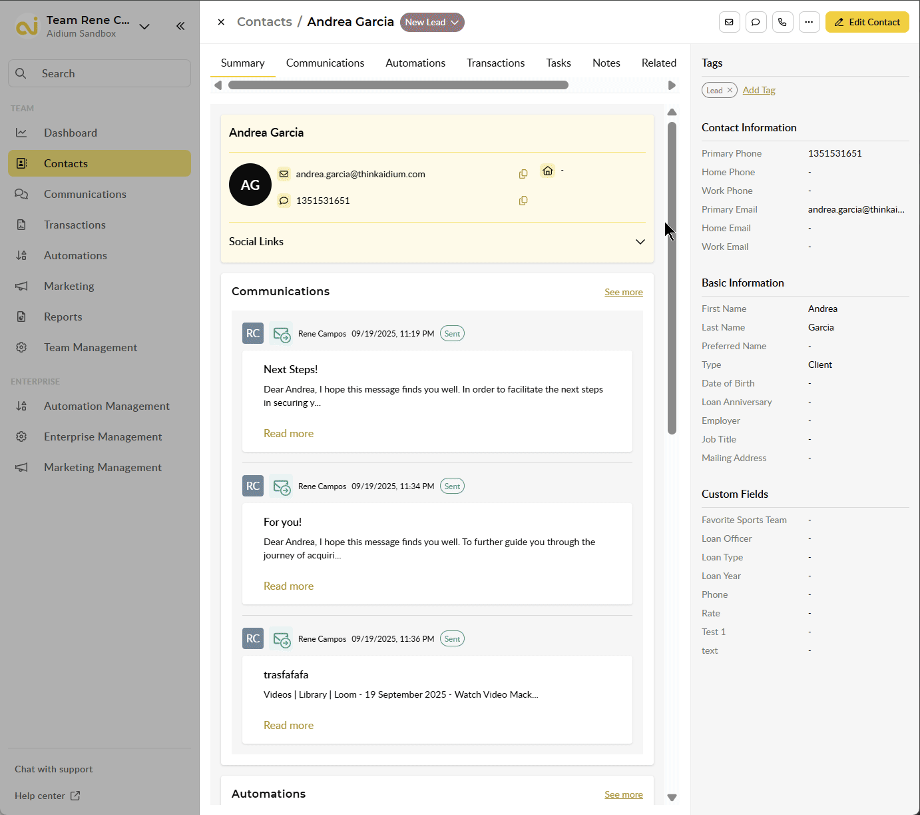
Task: Click sent-email icon on 11:36 PM message
Action: click(282, 639)
